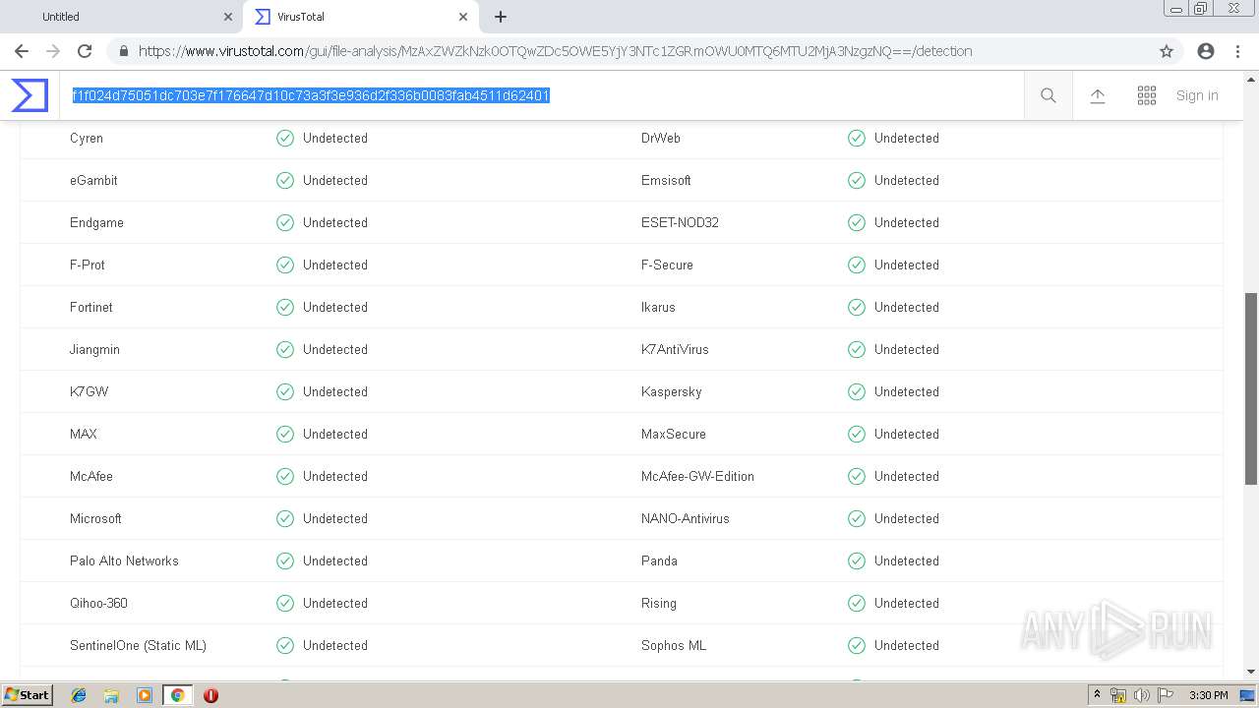Select the SentinelOne (Static ML) engine name
This screenshot has width=1259, height=708.
tap(138, 645)
